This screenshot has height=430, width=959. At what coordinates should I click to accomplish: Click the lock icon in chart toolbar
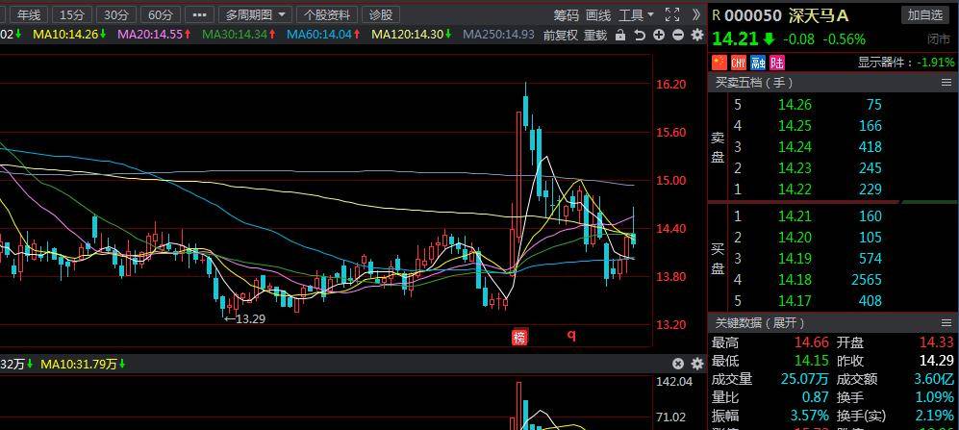pos(620,35)
